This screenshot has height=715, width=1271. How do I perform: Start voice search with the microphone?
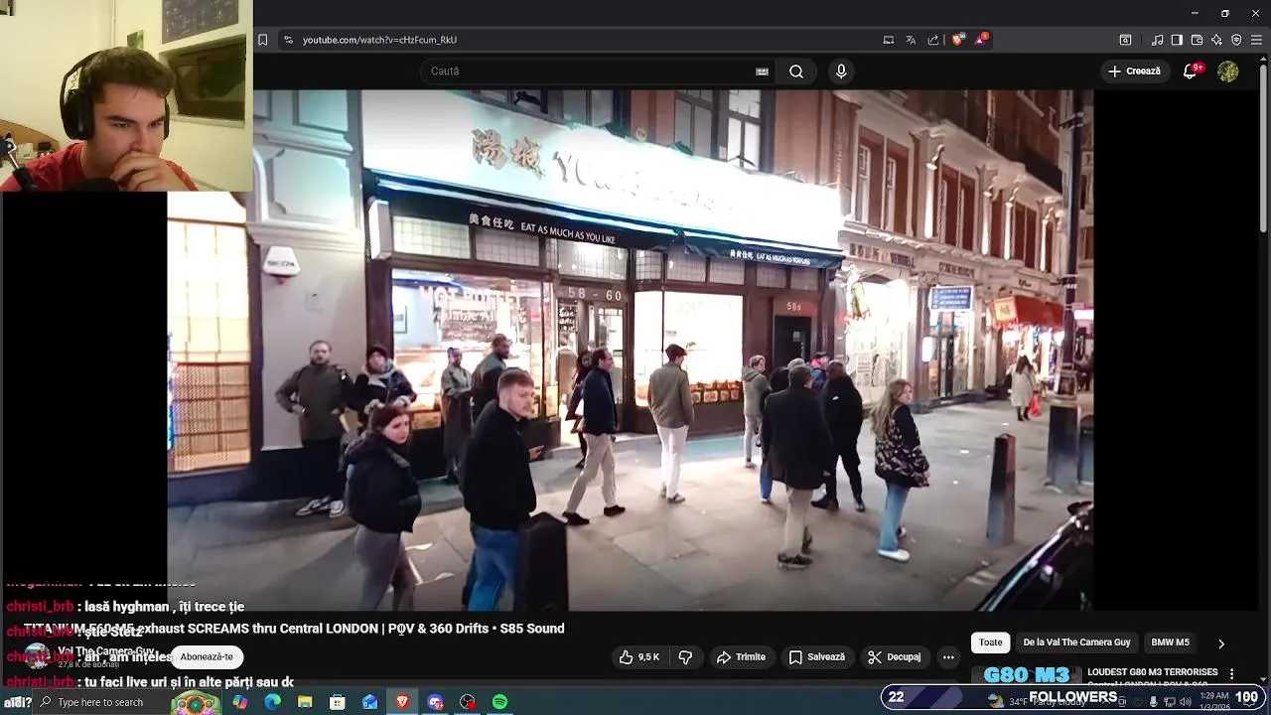point(841,71)
